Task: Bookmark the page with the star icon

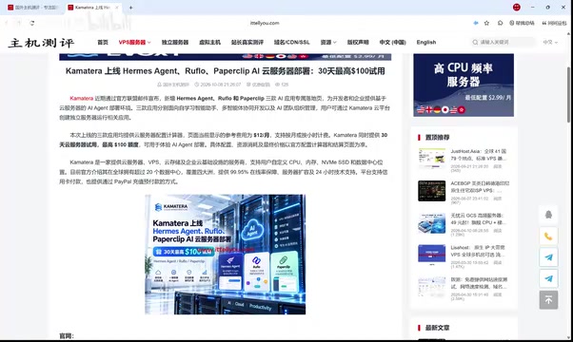Action: (486, 23)
